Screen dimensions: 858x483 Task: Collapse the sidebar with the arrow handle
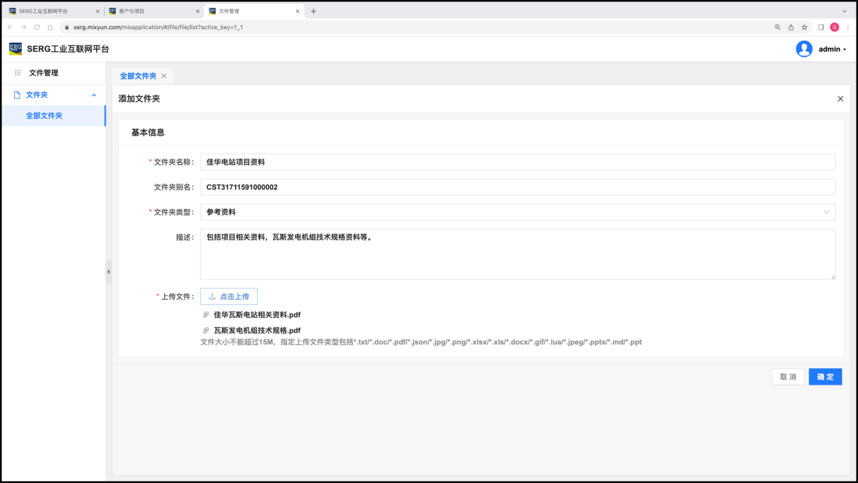(x=108, y=272)
